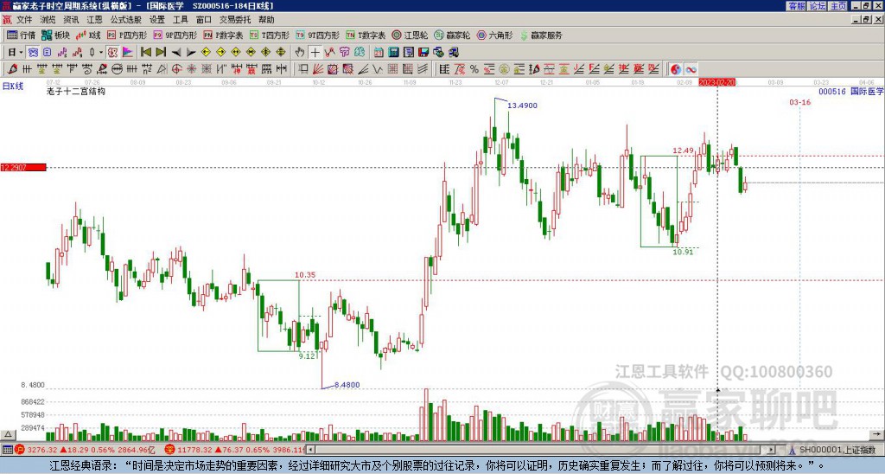
Task: Open the calculator icon
Action: [x=393, y=52]
